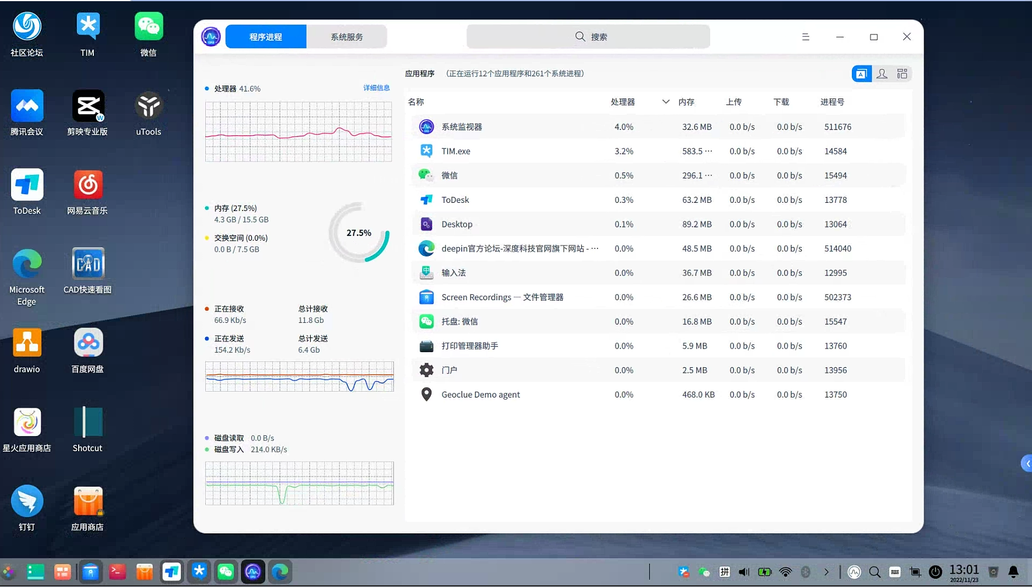Sort by 处理器 column header
Viewport: 1032px width, 587px height.
623,102
